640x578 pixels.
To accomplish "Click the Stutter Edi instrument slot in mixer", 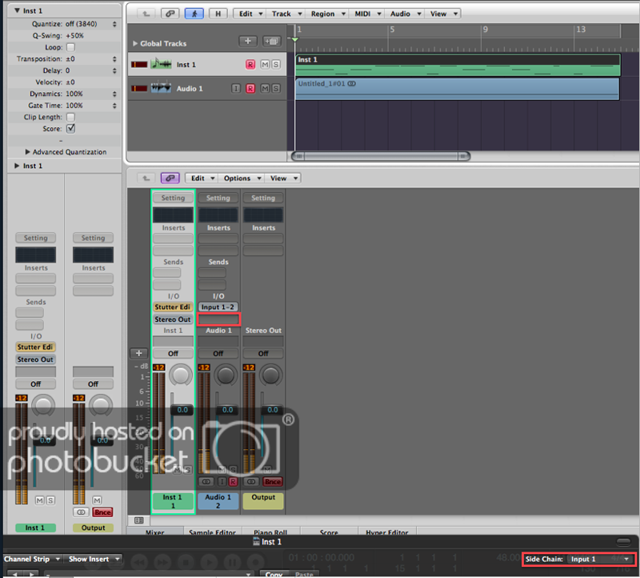I will click(x=173, y=307).
